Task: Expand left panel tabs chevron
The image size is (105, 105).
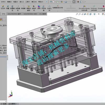Action: tap(6, 19)
